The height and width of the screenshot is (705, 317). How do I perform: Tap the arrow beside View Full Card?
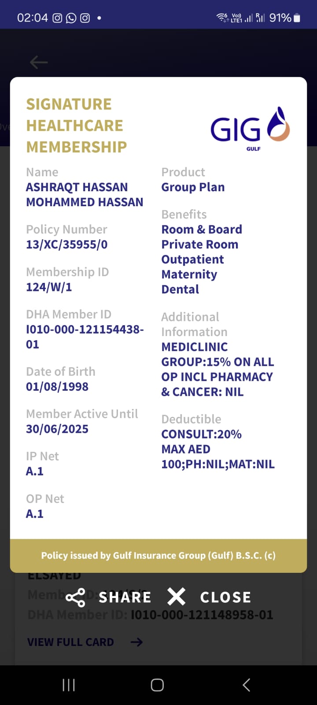(x=136, y=642)
